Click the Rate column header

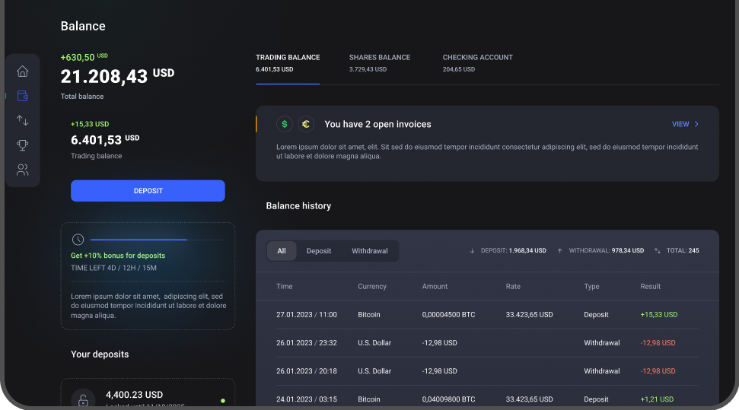[513, 286]
